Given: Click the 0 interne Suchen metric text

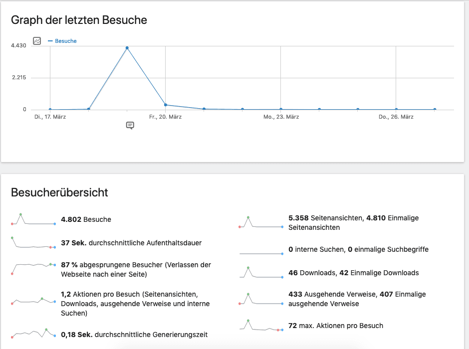Looking at the screenshot, I should click(x=358, y=249).
